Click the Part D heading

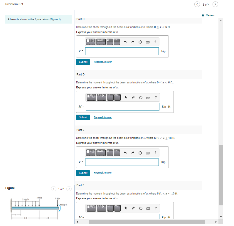tap(80, 75)
